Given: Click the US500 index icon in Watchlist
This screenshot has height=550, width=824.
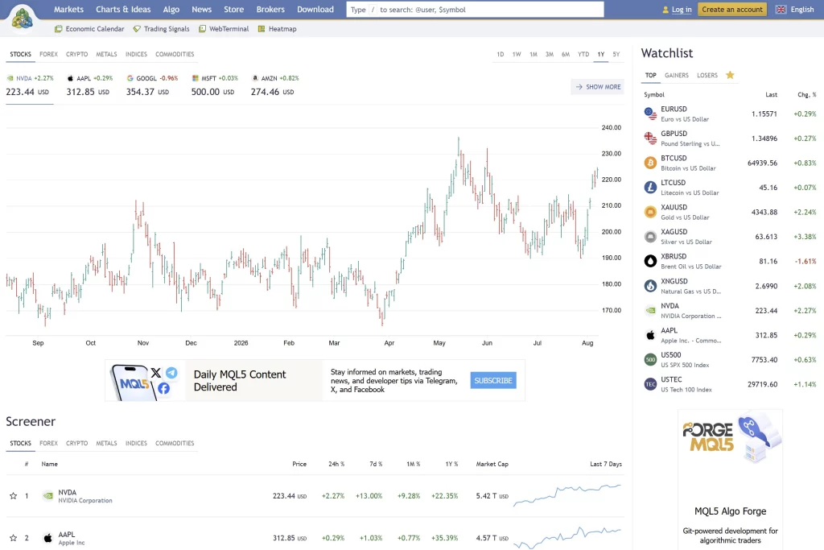Looking at the screenshot, I should [650, 360].
